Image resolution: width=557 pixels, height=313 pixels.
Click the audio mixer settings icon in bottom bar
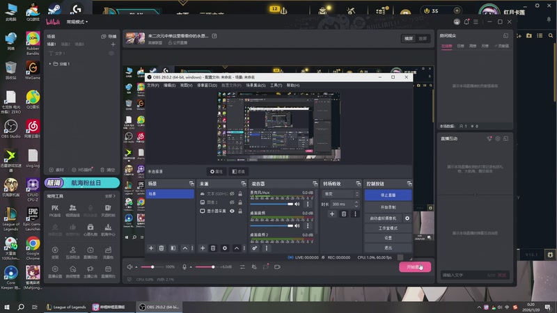[242, 267]
